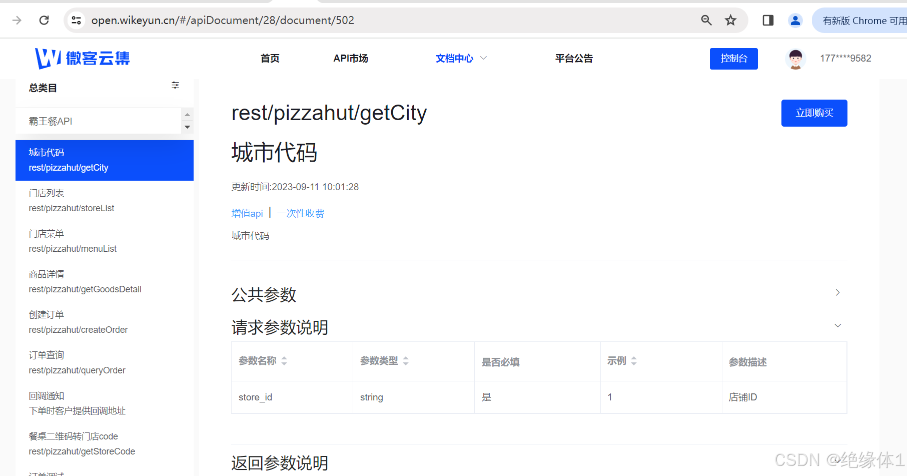Select 城市代码 rest/pizzahut/getCity sidebar item
This screenshot has width=907, height=476.
tap(105, 160)
